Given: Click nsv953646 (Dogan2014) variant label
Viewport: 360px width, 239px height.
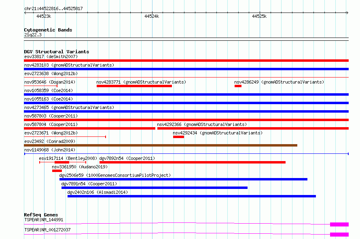Looking at the screenshot, I should pos(50,82).
